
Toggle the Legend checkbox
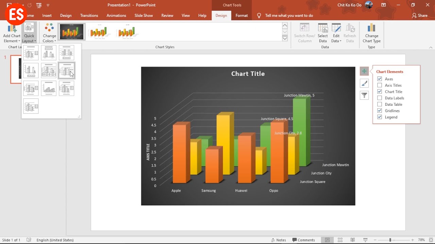pos(380,117)
